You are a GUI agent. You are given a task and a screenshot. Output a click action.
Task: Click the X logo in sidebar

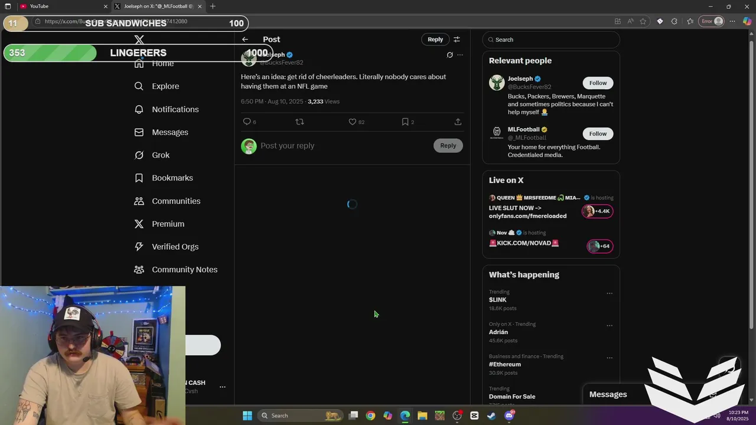[139, 40]
